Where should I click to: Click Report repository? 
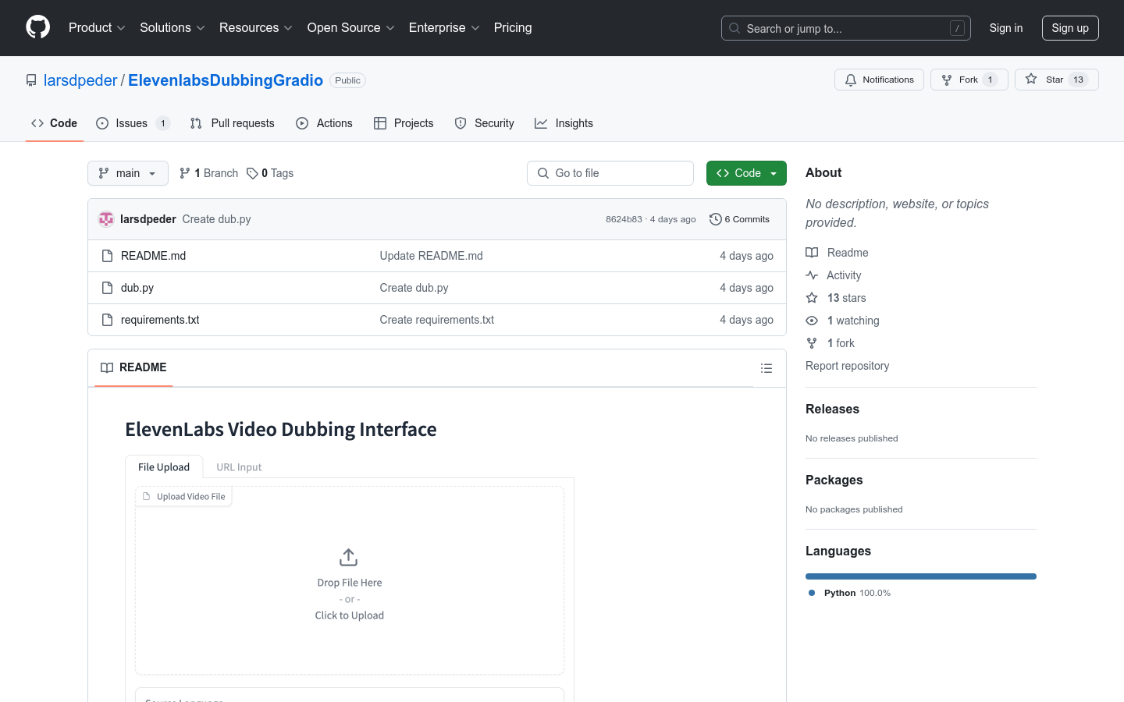(x=847, y=366)
